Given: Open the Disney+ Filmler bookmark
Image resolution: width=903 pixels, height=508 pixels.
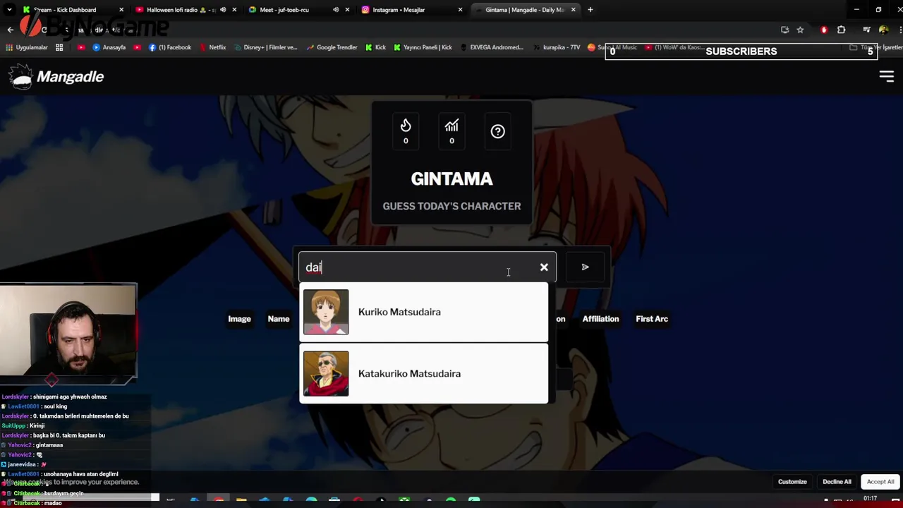Looking at the screenshot, I should point(265,47).
